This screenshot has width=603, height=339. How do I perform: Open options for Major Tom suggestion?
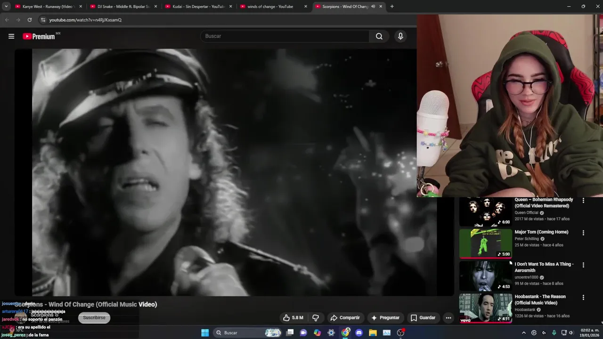point(583,233)
